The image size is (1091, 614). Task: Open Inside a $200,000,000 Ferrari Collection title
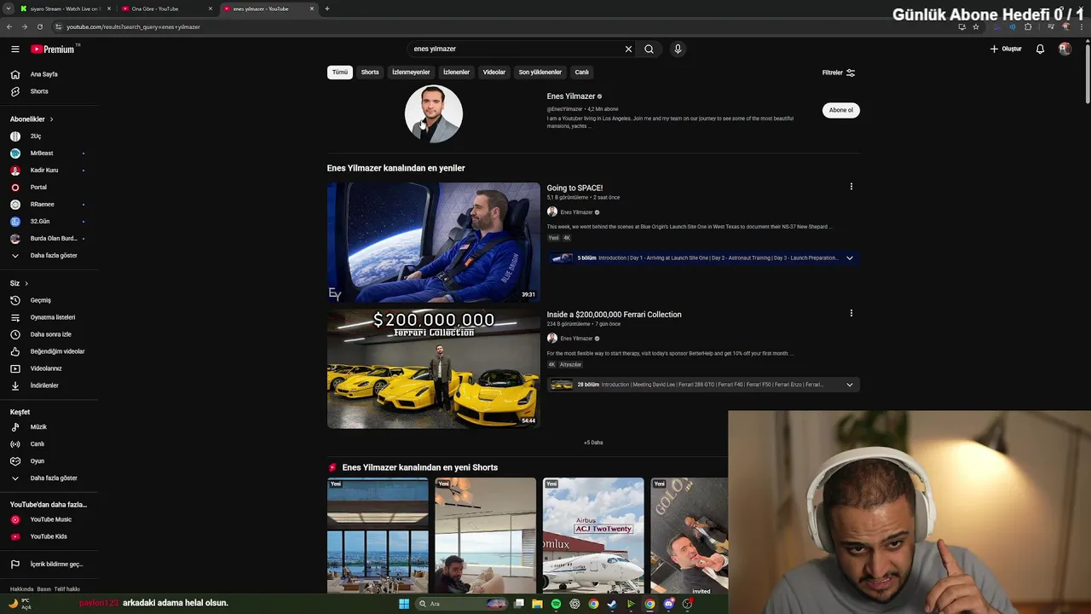coord(615,315)
